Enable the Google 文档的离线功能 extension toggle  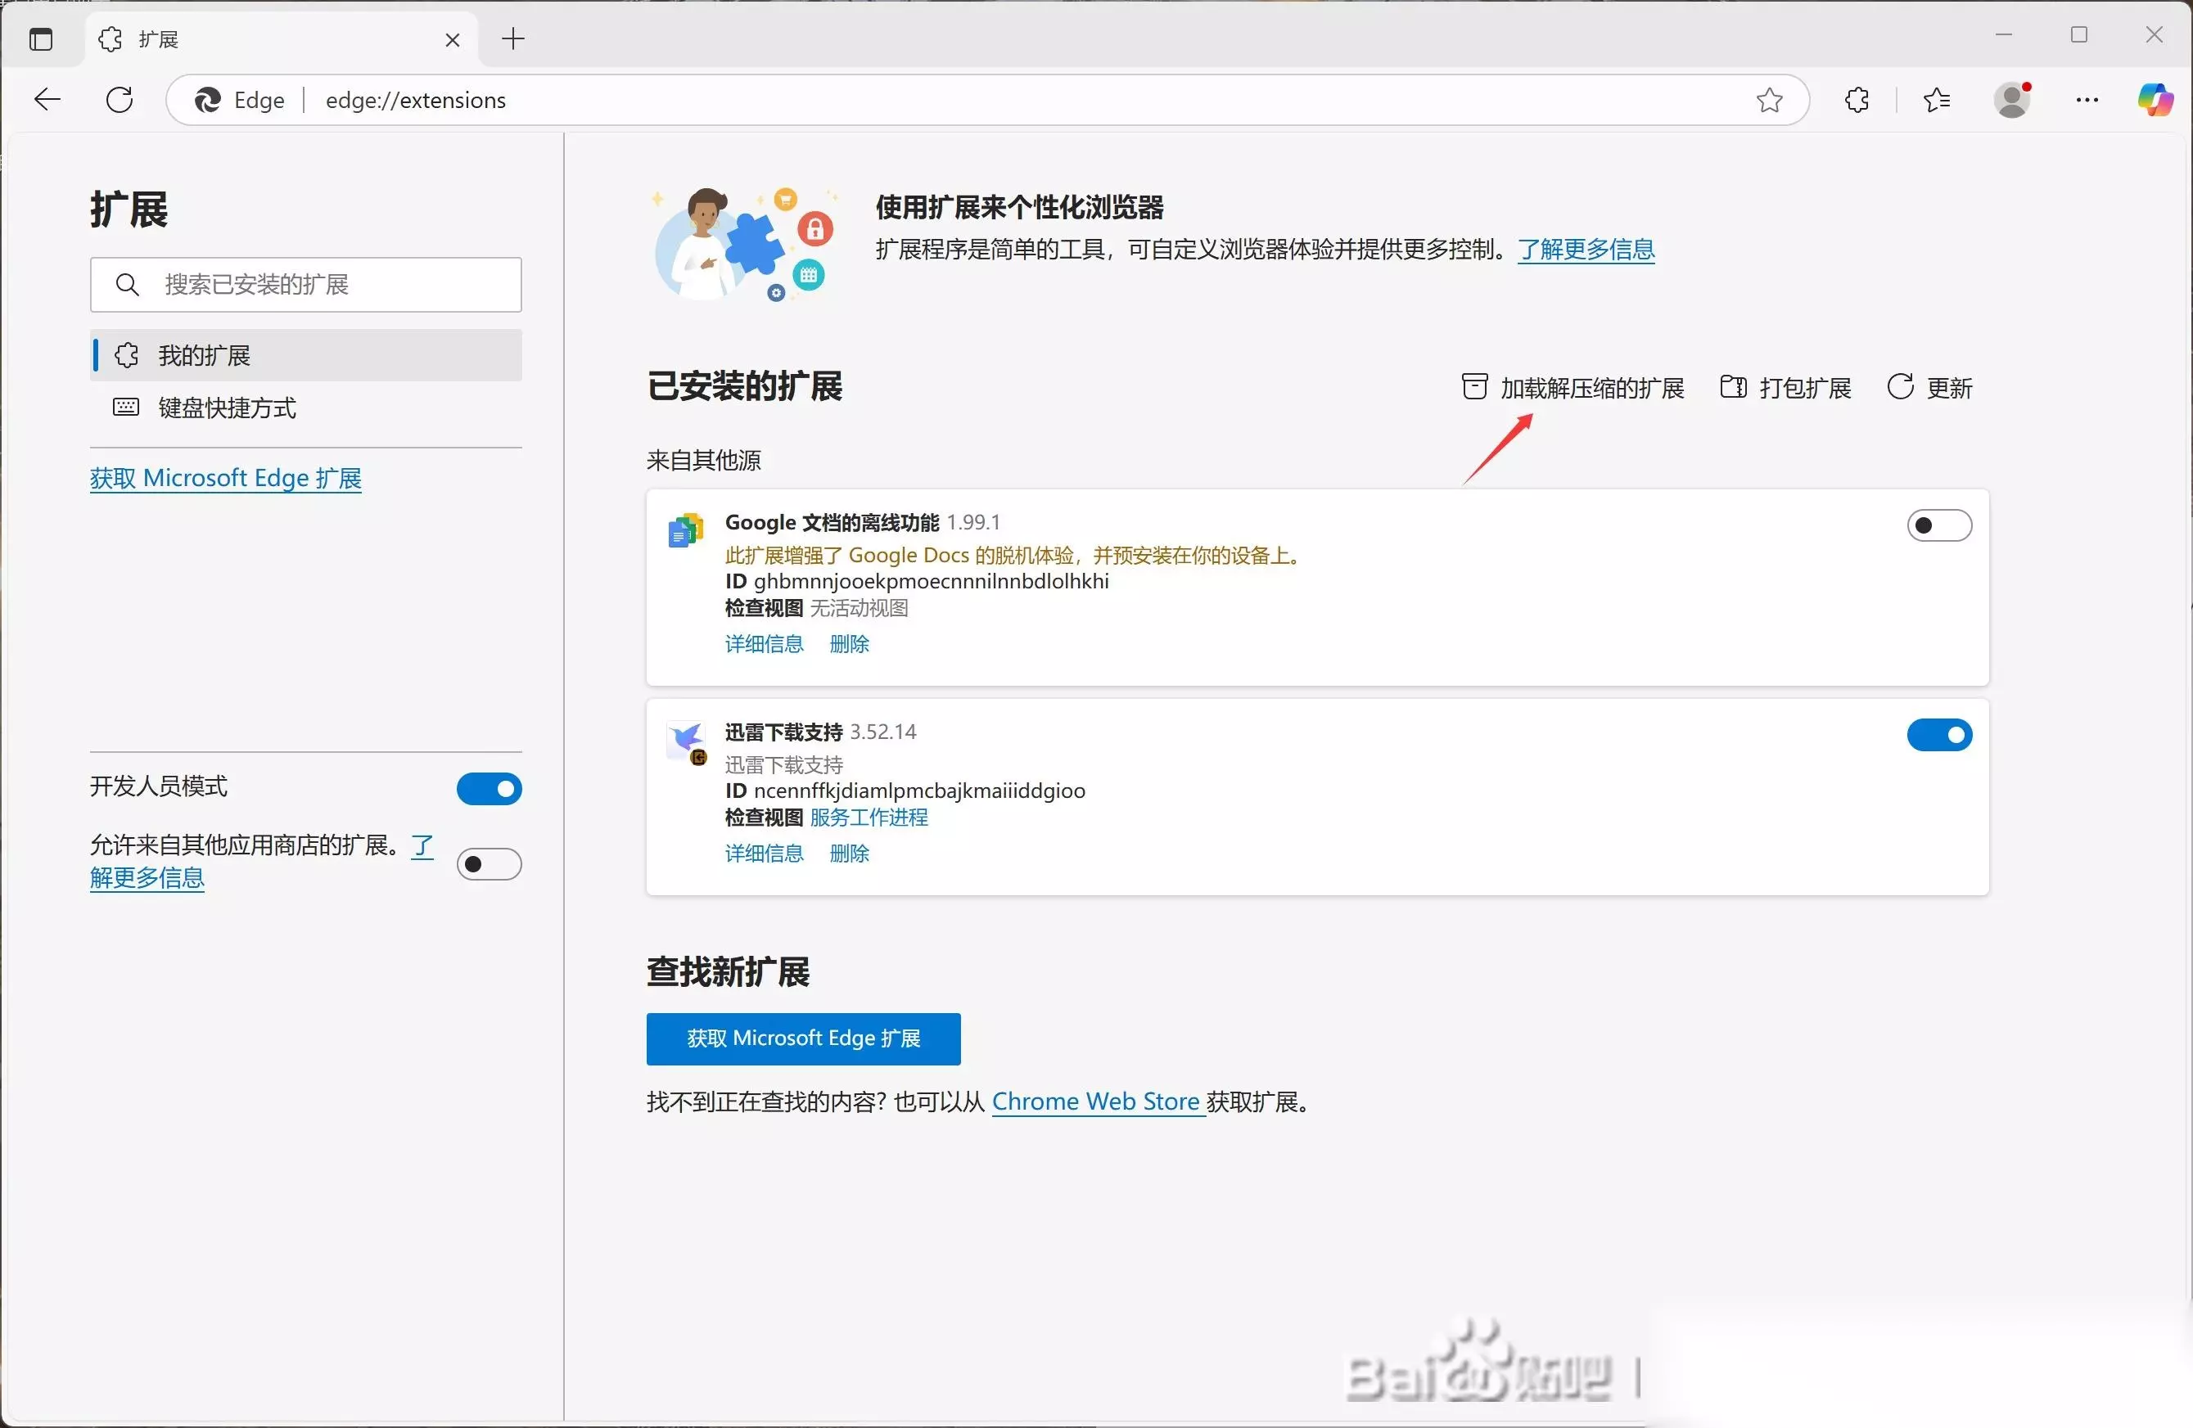(1938, 525)
